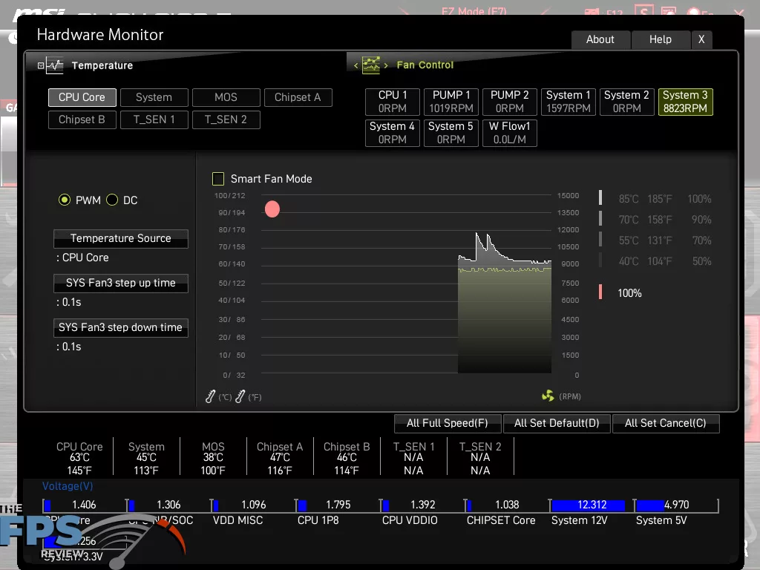Switch to System 5 fan

[451, 133]
